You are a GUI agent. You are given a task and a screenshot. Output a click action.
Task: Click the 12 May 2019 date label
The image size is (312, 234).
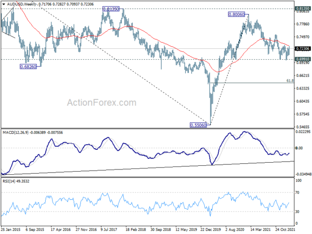point(186,230)
